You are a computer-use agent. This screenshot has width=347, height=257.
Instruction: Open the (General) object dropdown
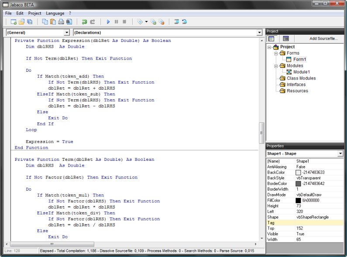pyautogui.click(x=67, y=33)
